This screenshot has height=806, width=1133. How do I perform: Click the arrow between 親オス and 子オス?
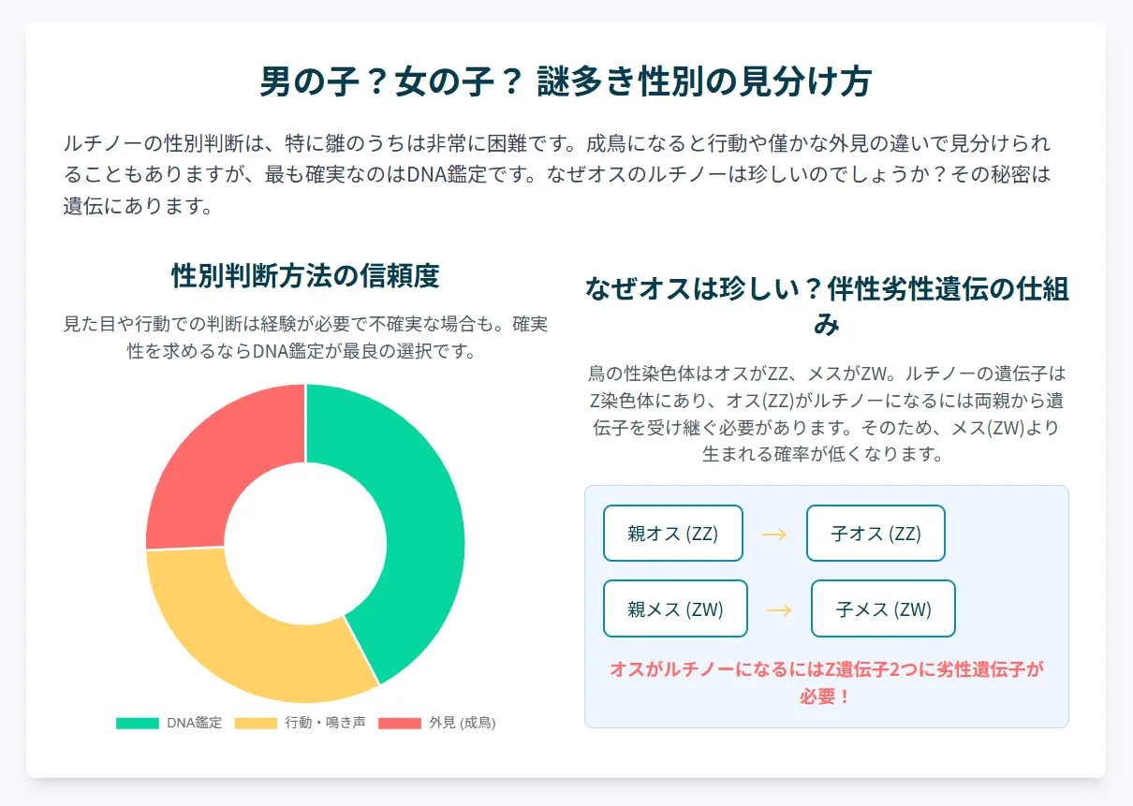[x=774, y=535]
